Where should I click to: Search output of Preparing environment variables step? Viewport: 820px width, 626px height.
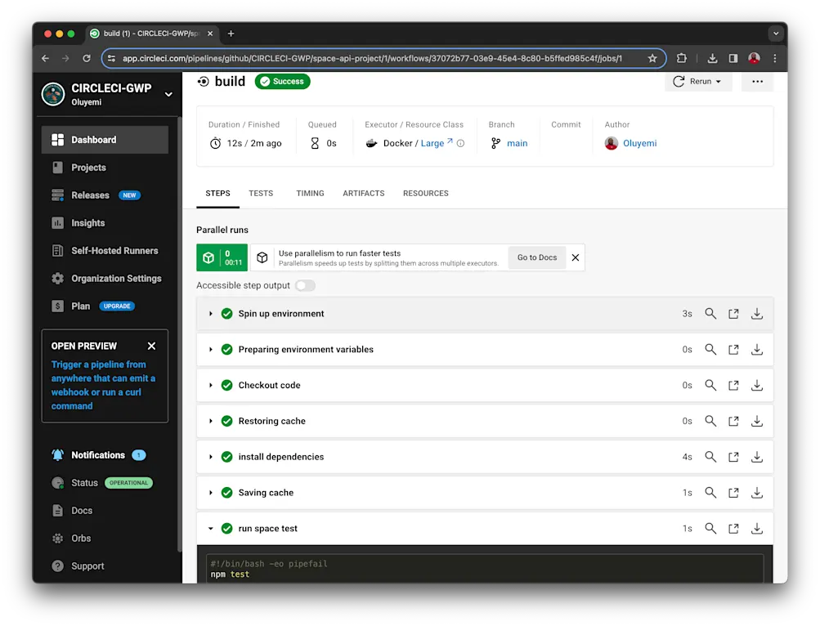click(x=710, y=349)
